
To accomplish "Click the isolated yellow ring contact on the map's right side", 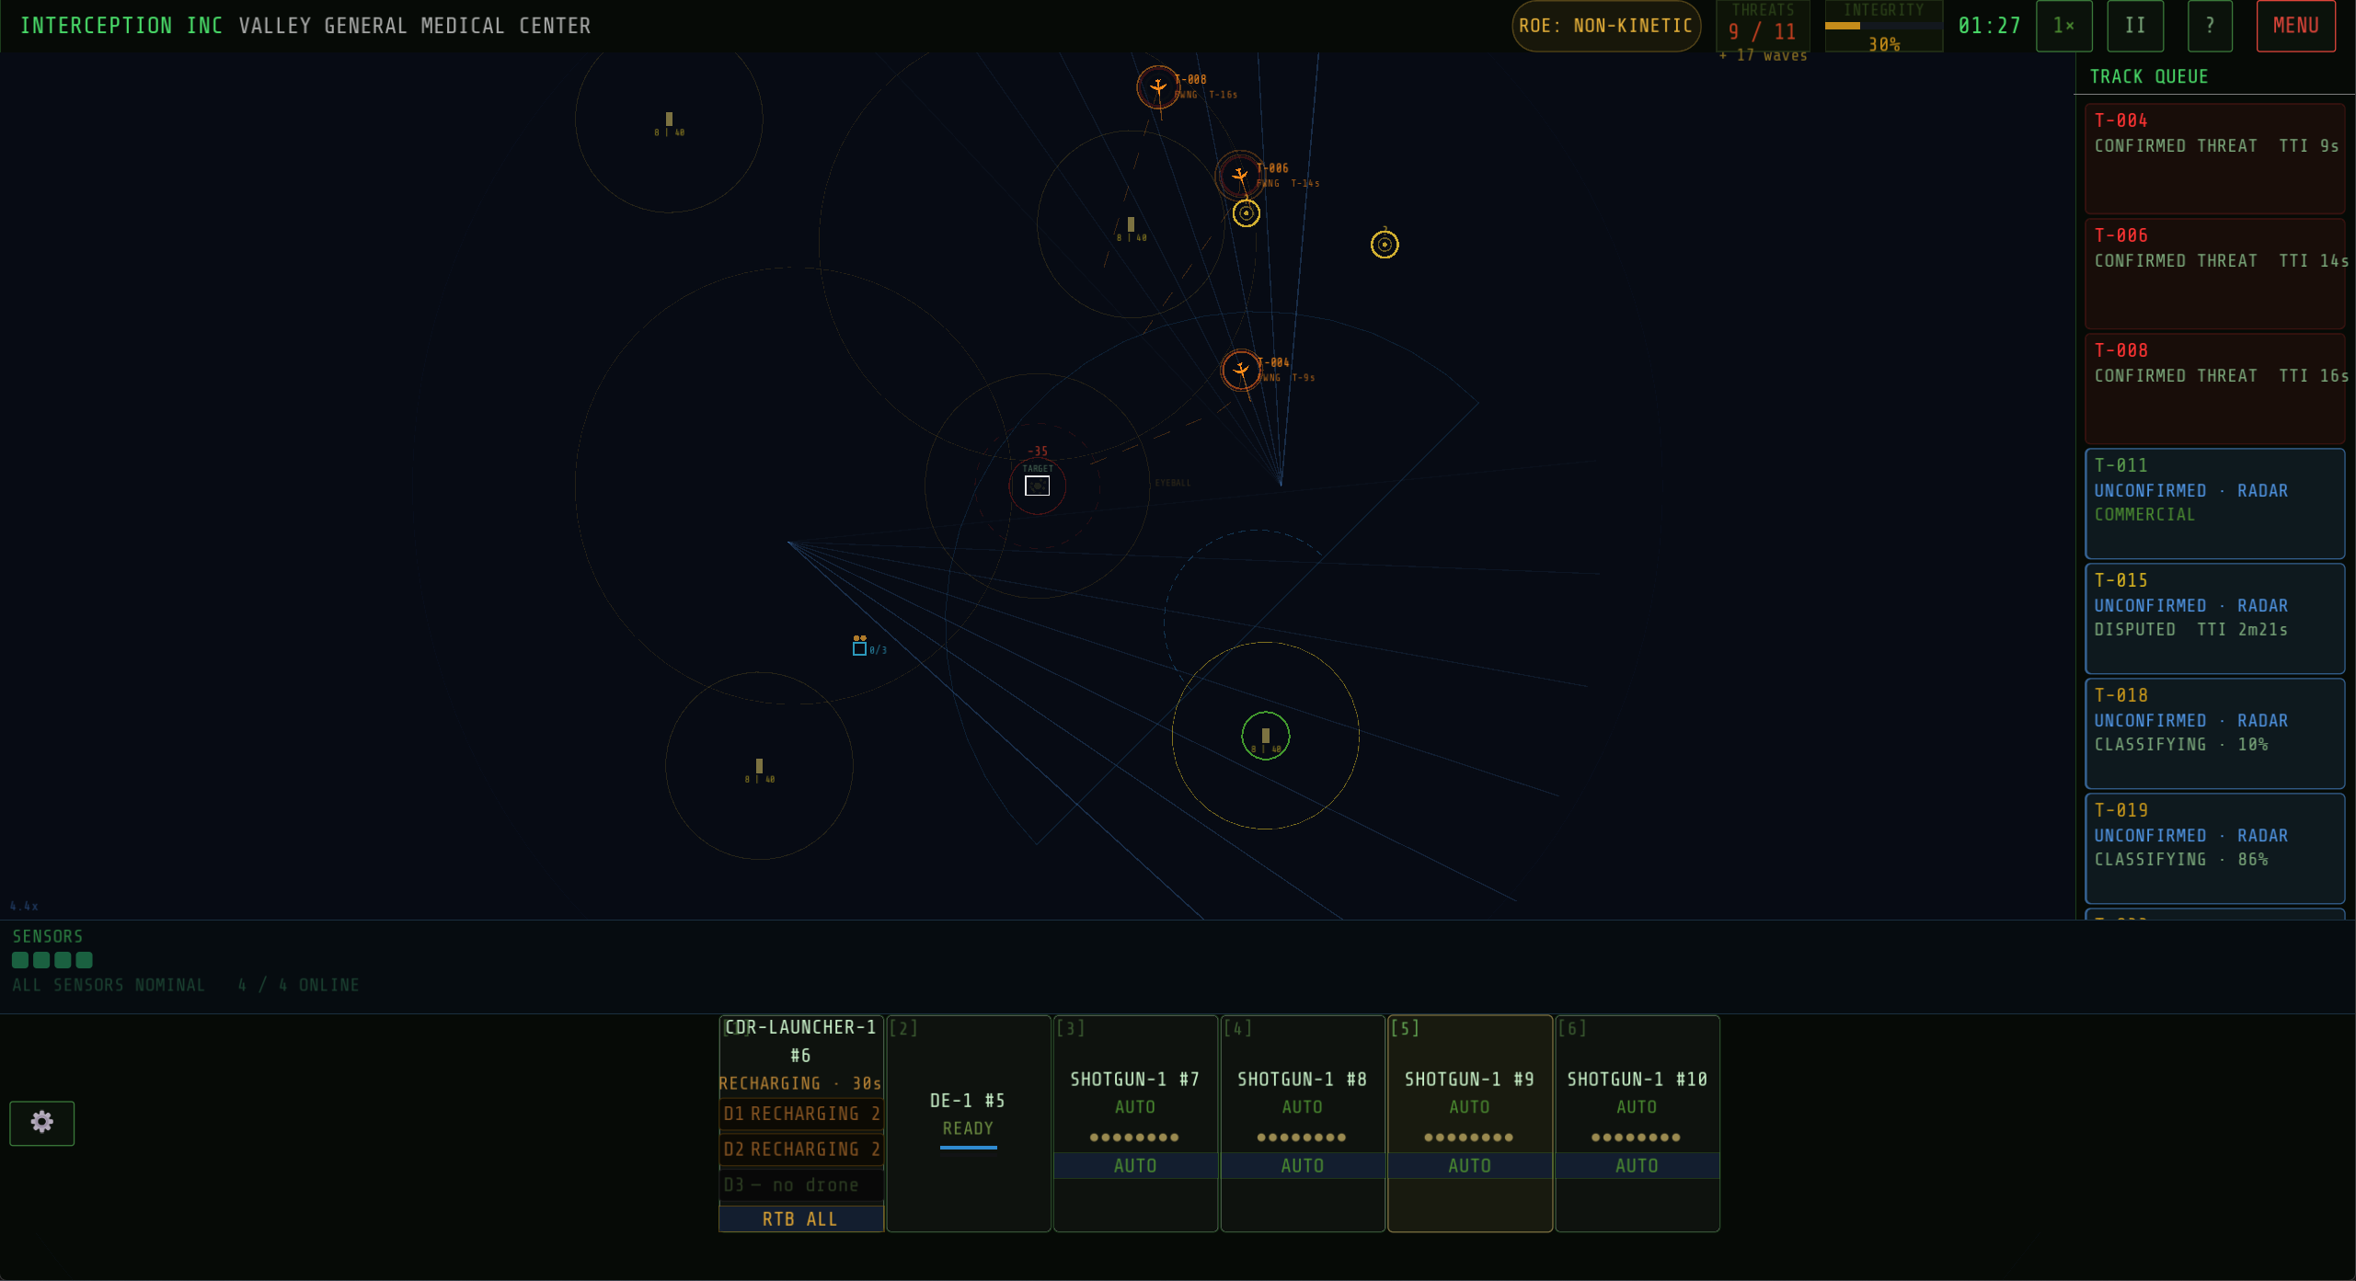I will [1384, 245].
